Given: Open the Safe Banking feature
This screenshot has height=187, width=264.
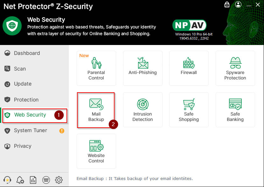Looking at the screenshot, I should pos(235,110).
